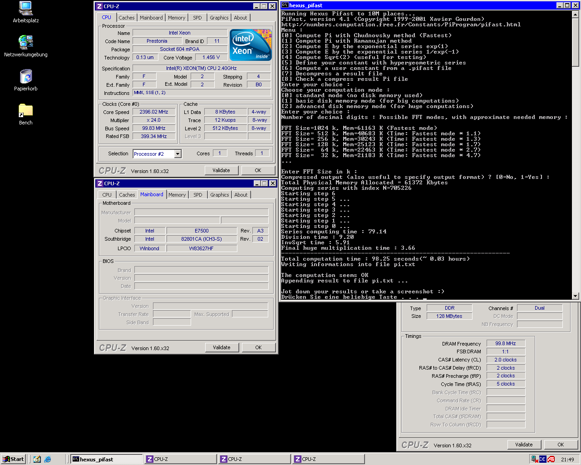Click the first CPU-Z taskbar button

pyautogui.click(x=181, y=459)
